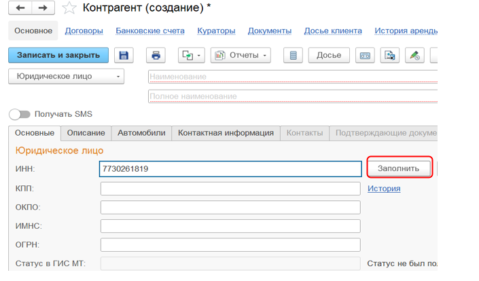The image size is (479, 281).
Task: Click the forward navigation arrow
Action: click(x=43, y=8)
